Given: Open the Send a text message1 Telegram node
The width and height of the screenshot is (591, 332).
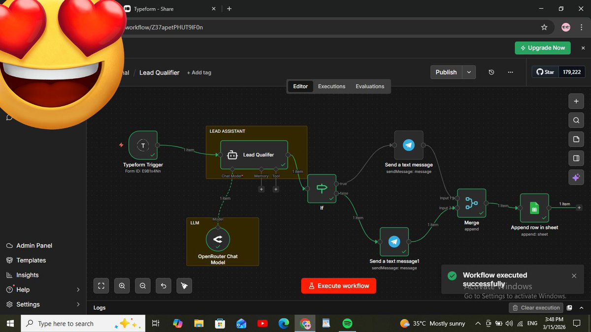Looking at the screenshot, I should tap(394, 241).
